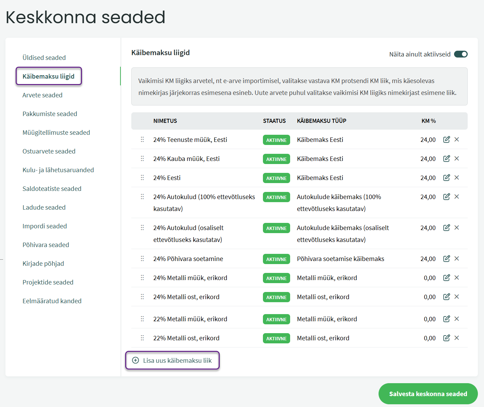This screenshot has height=407, width=484.
Task: Select Põhivara seaded in sidebar
Action: [x=46, y=245]
